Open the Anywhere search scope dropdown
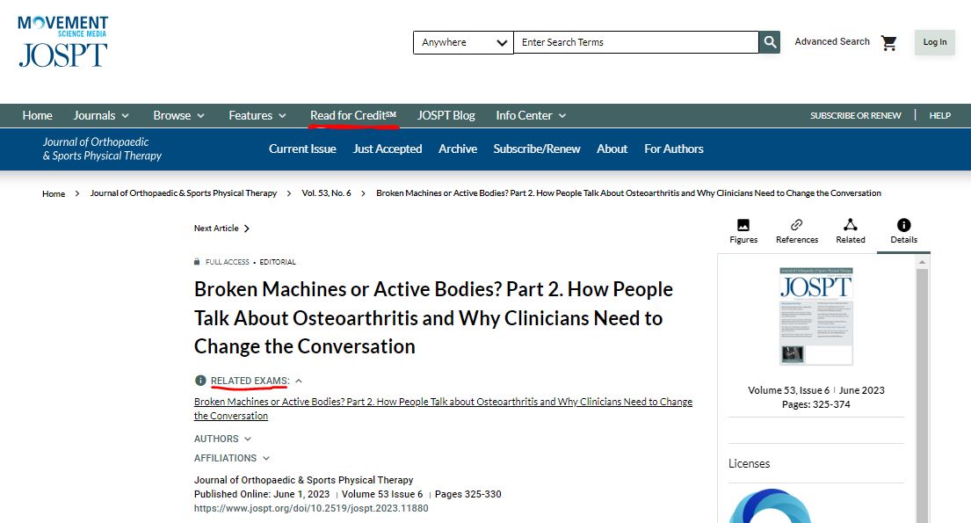Viewport: 971px width, 523px height. 463,42
